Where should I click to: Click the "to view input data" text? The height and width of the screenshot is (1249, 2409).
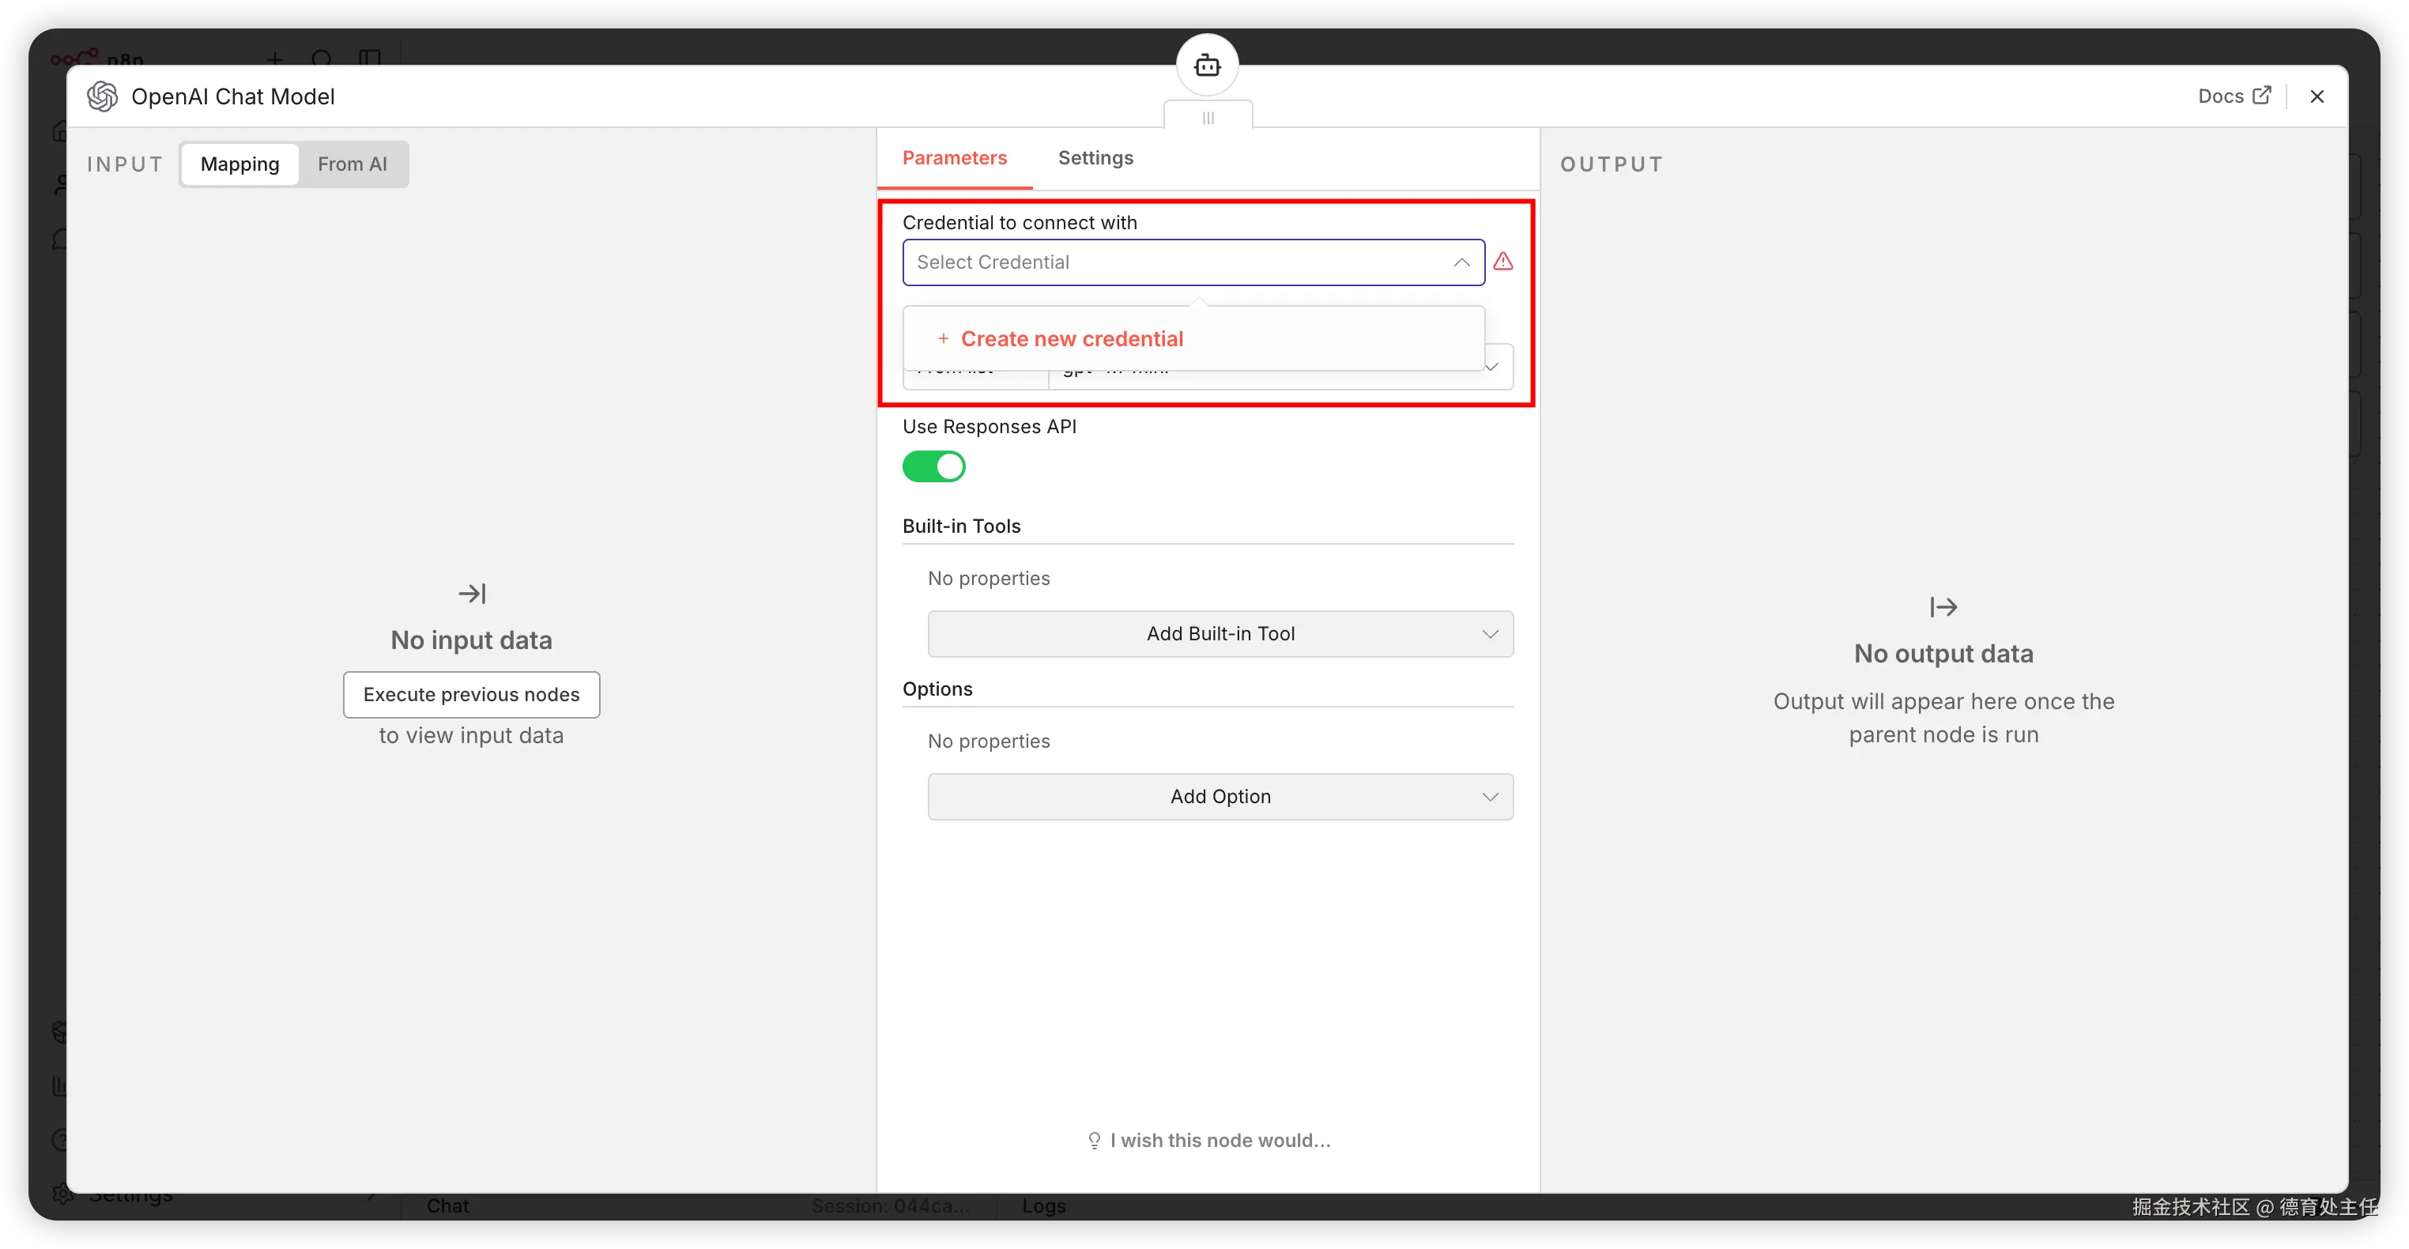pos(471,735)
